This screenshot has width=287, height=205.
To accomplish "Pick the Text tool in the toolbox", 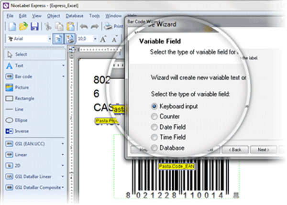I will (35, 65).
